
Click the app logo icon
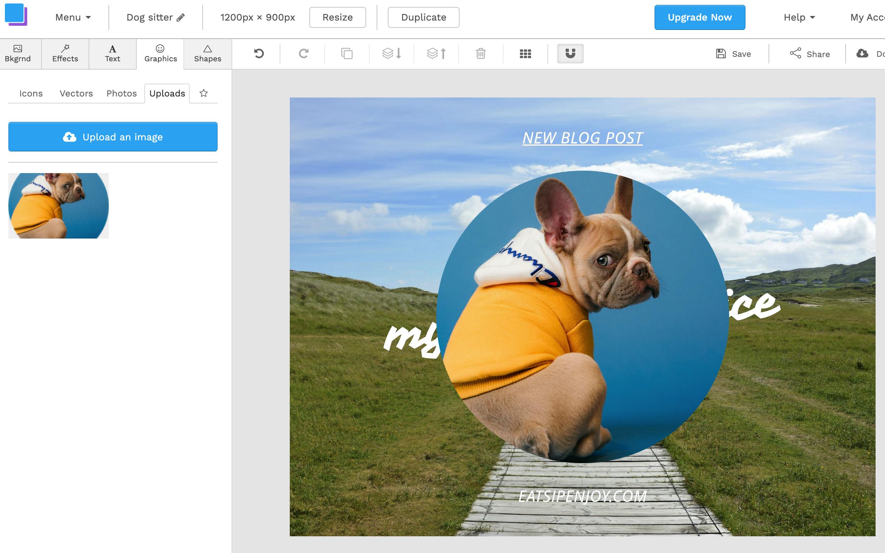(16, 15)
